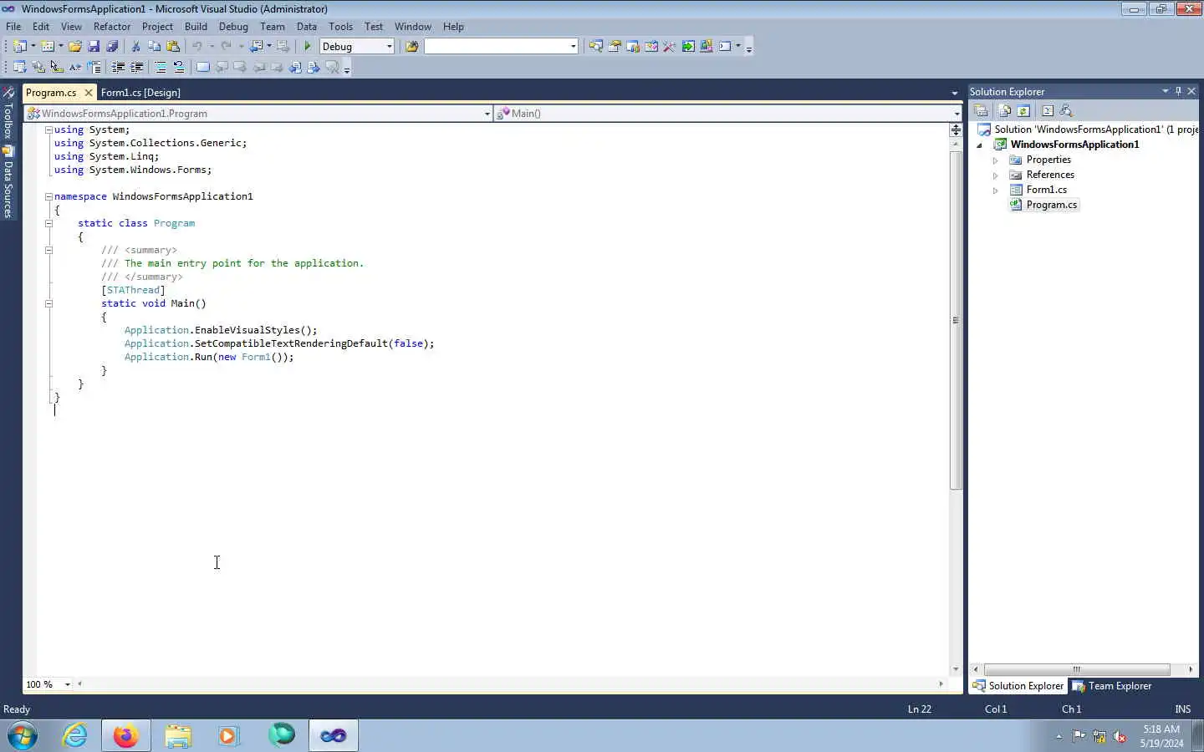The width and height of the screenshot is (1204, 752).
Task: Expand the Properties node in Solution Explorer
Action: [995, 160]
